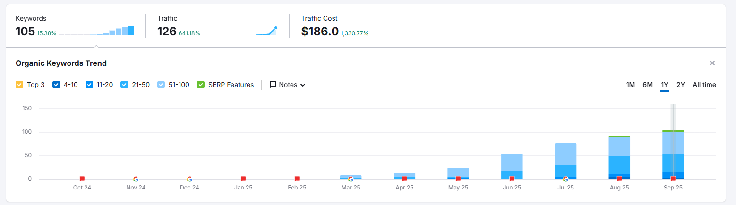Select the 1M time range
The height and width of the screenshot is (205, 736).
(630, 85)
